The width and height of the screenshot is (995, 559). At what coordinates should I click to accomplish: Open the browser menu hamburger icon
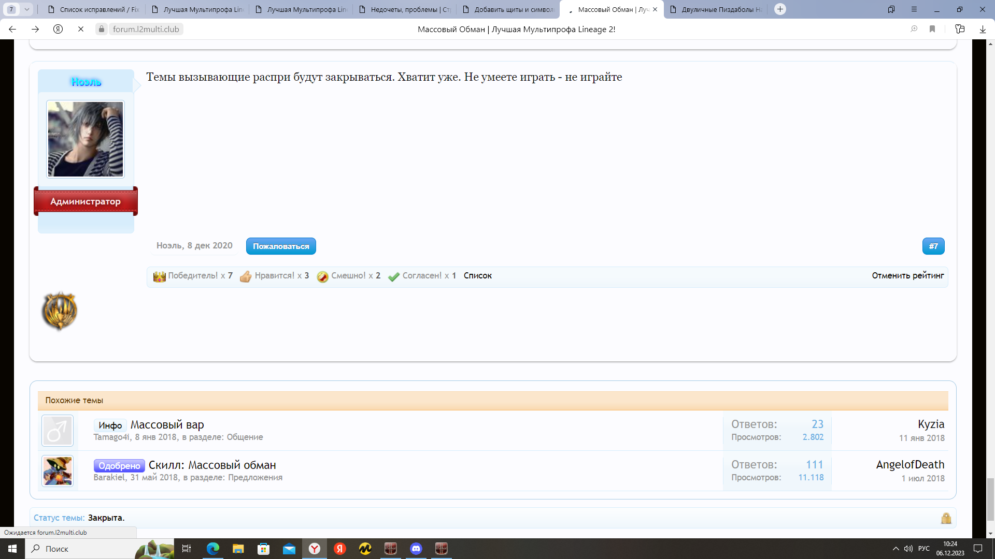(914, 9)
